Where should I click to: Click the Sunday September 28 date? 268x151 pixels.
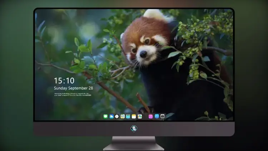coord(74,88)
